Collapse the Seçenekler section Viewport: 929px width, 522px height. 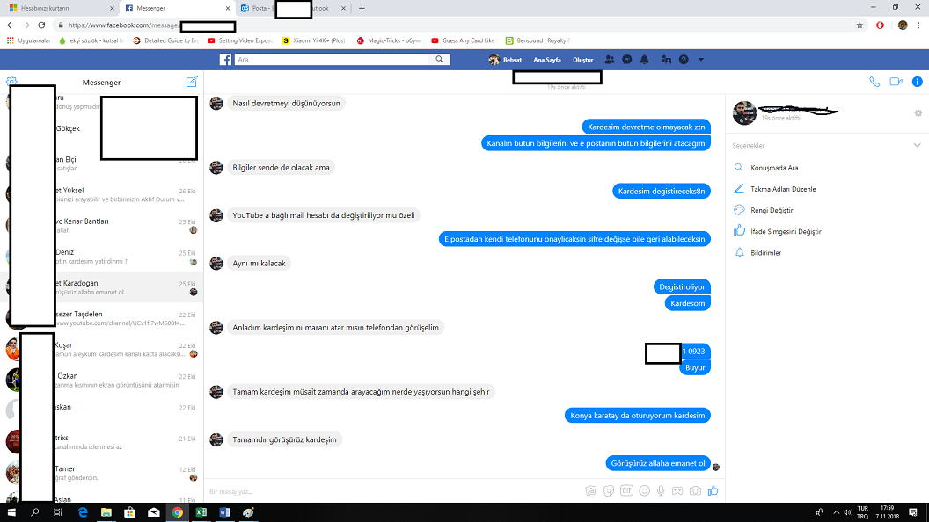click(918, 145)
